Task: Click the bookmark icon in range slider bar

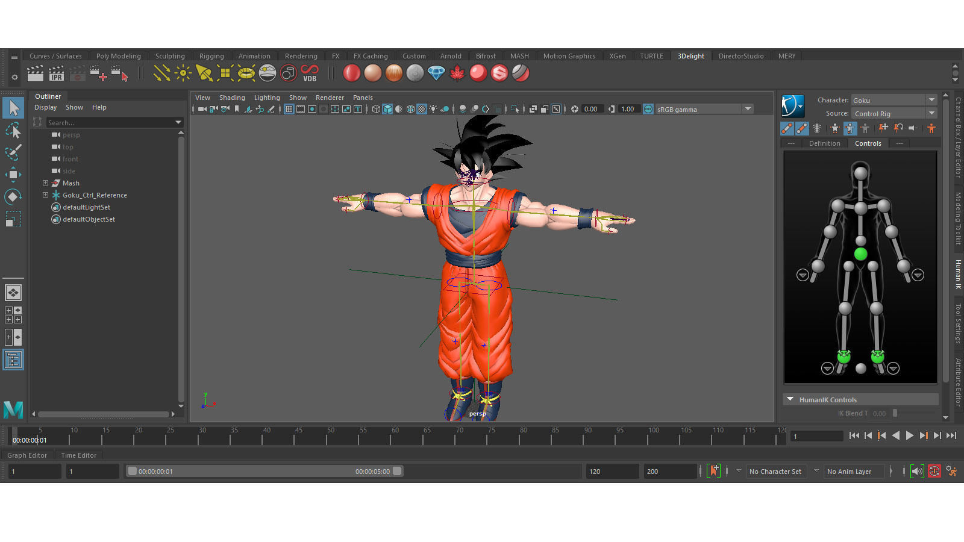Action: click(714, 471)
